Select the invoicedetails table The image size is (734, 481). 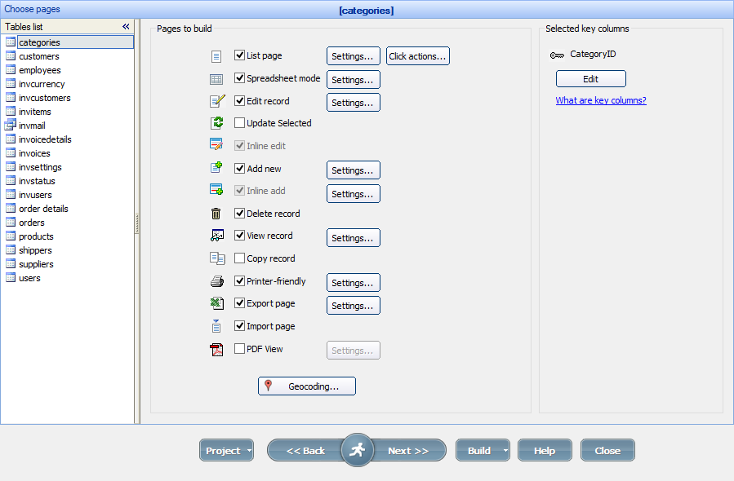(x=45, y=139)
